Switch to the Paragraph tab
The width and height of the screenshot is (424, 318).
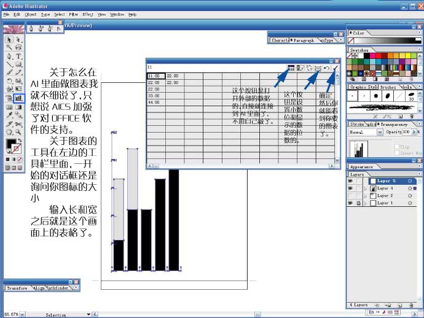coord(304,41)
